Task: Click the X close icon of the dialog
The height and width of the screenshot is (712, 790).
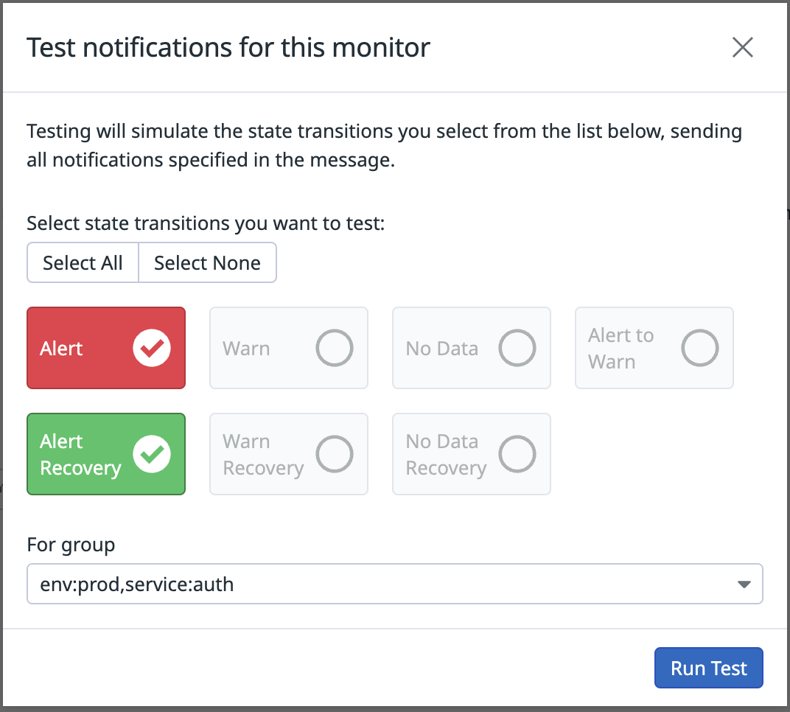Action: (742, 47)
